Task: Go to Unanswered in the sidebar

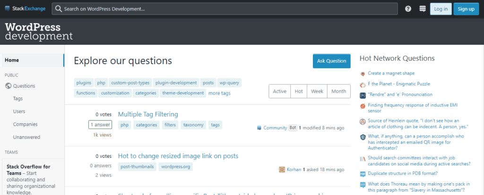Action: [x=26, y=137]
